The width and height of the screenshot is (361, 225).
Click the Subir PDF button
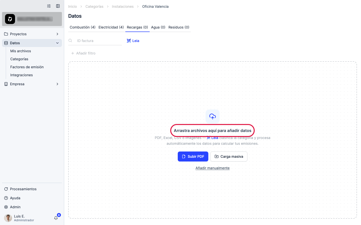(x=193, y=156)
